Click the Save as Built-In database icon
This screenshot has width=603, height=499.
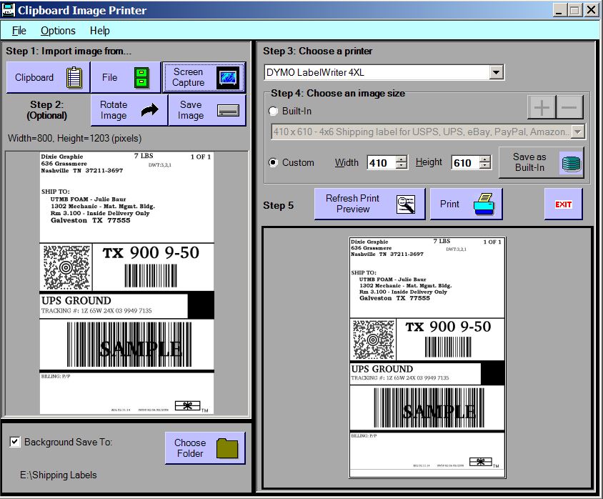[x=571, y=163]
